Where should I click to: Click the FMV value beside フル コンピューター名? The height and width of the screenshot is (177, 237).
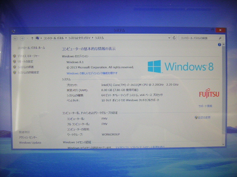(x=104, y=124)
